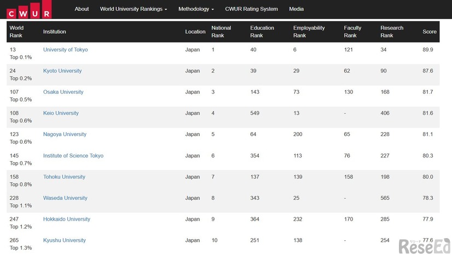This screenshot has width=452, height=255.
Task: Select score 80.0 for Tohoku University
Action: (428, 177)
